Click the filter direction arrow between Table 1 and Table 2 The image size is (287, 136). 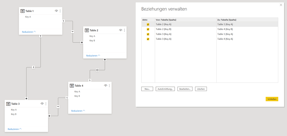pos(73,32)
